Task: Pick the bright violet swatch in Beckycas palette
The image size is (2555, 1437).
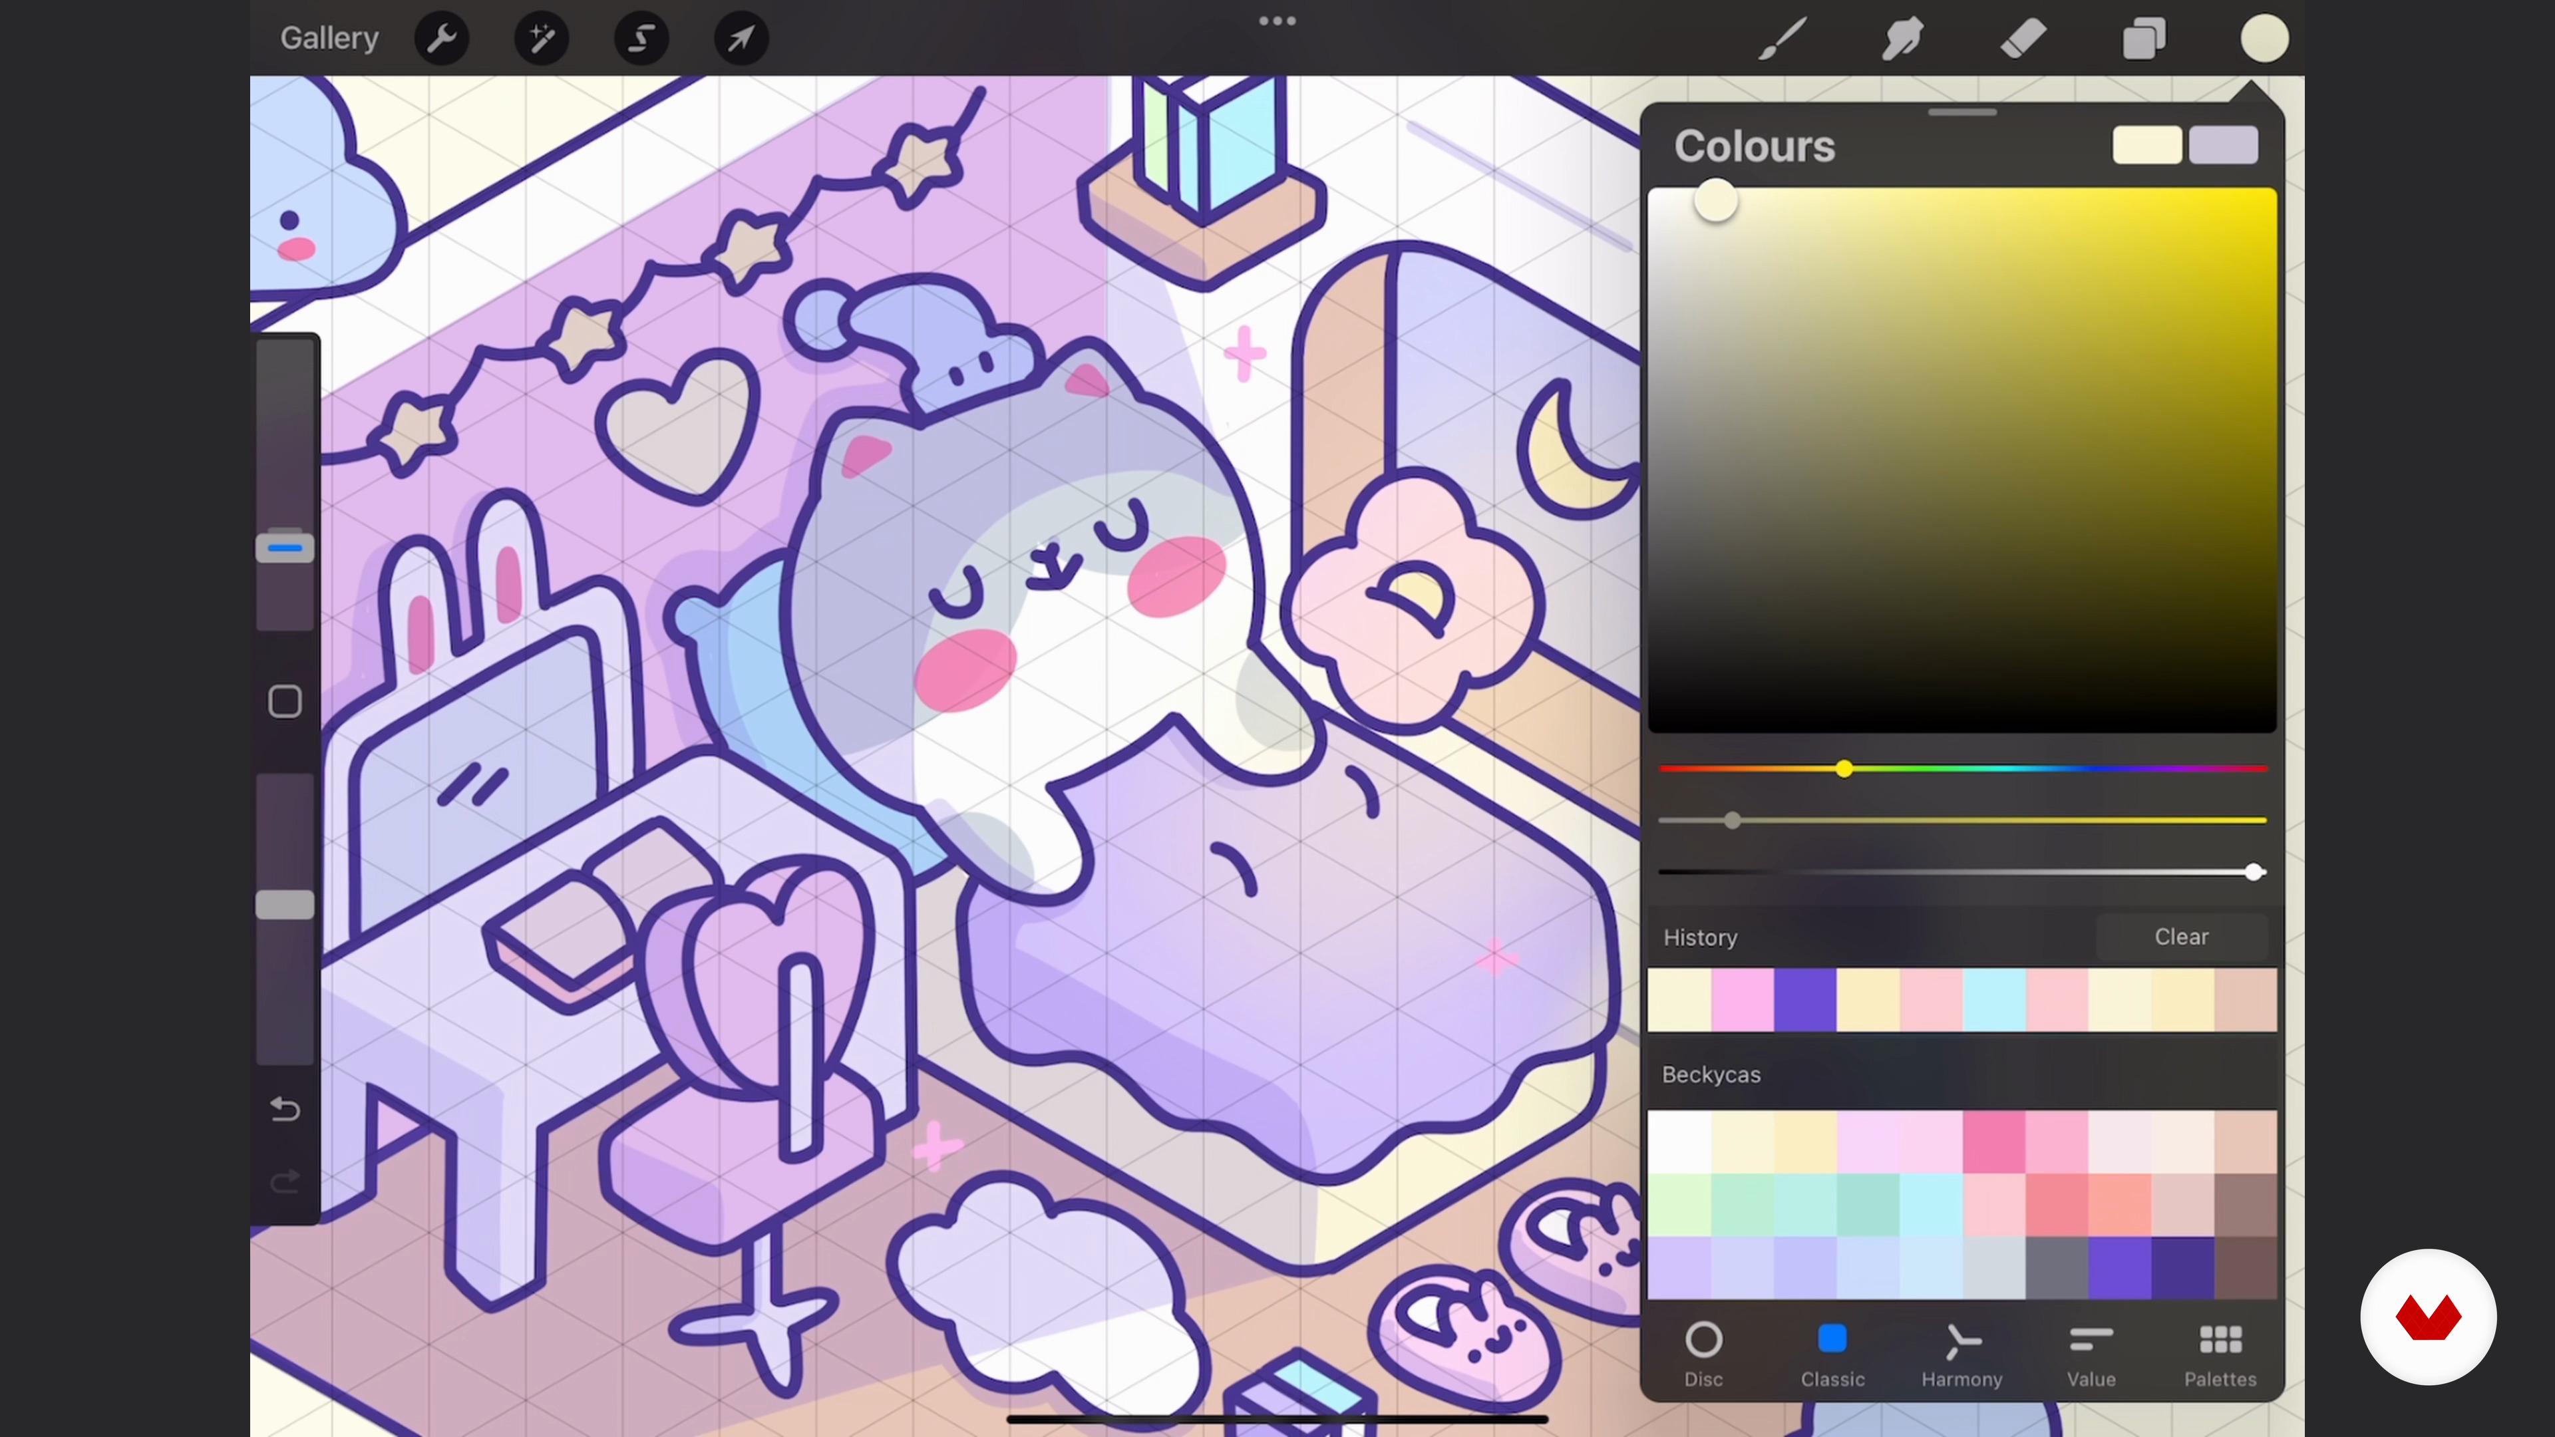Action: (2120, 1267)
